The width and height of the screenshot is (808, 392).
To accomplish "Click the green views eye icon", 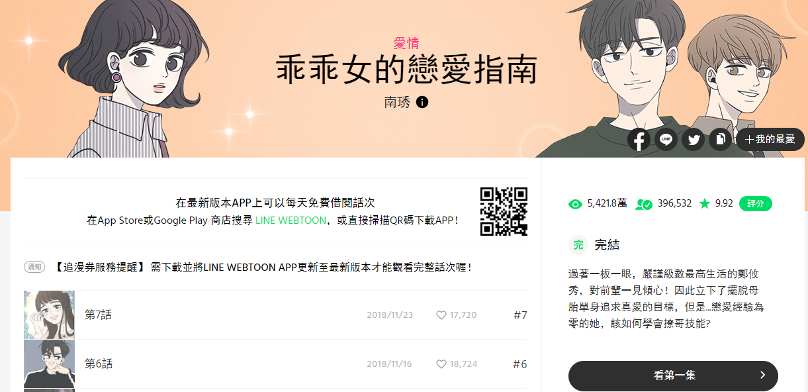I will 575,204.
